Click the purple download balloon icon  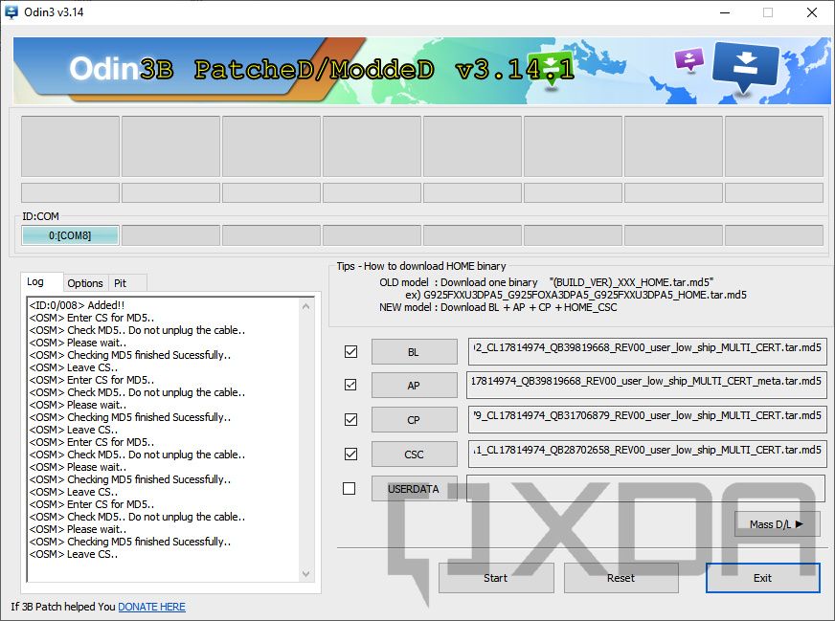689,59
